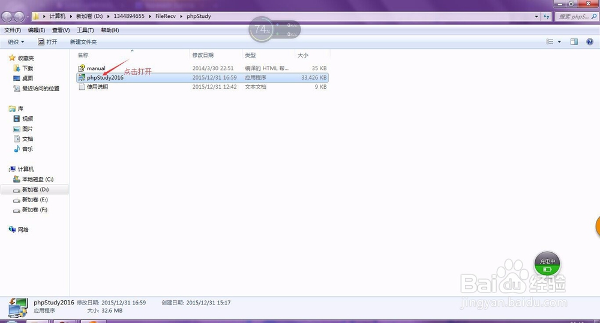
Task: Toggle the preview pane icon
Action: pos(574,42)
